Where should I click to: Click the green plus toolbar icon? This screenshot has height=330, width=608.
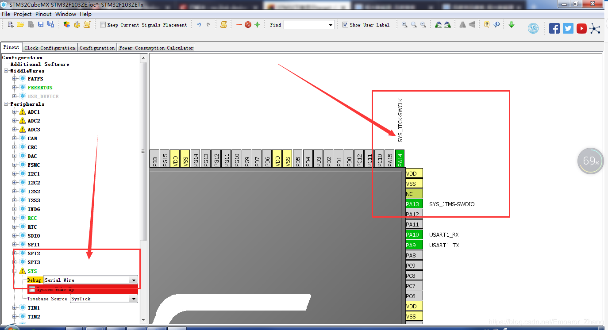(257, 25)
